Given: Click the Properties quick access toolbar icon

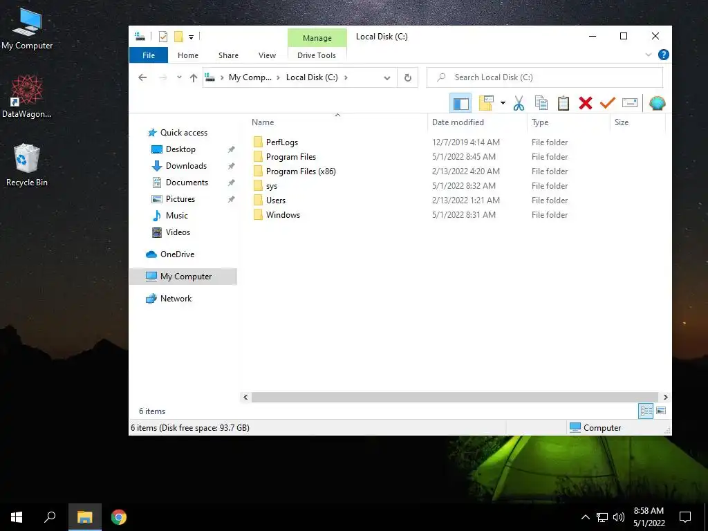Looking at the screenshot, I should click(x=163, y=37).
